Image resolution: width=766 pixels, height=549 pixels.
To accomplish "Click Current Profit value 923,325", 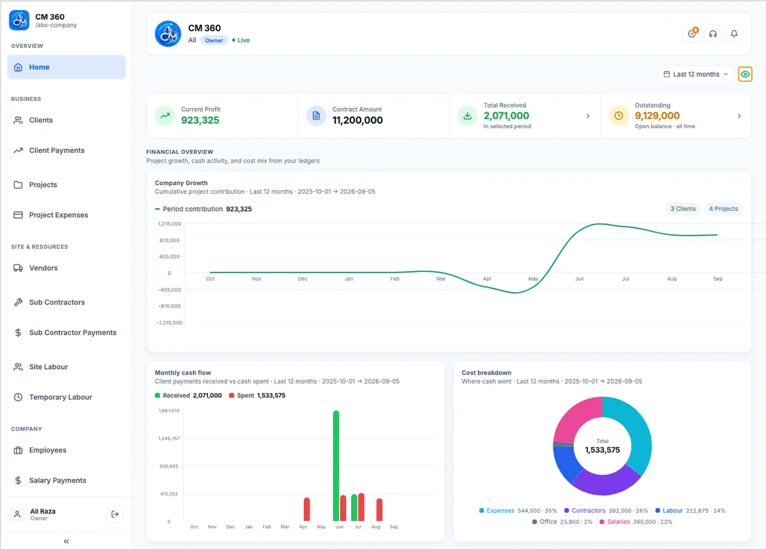I will 200,120.
